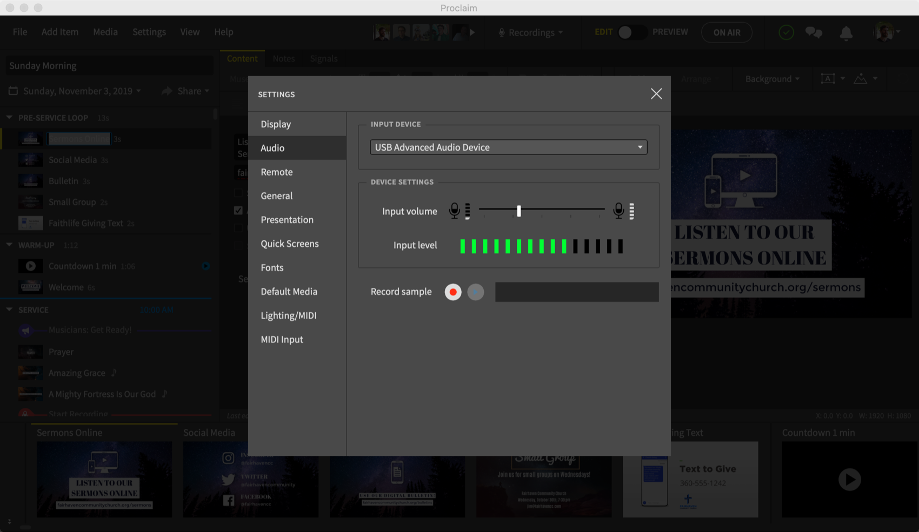Toggle the checked checkbox behind Settings dialog
The image size is (919, 532).
click(x=238, y=210)
